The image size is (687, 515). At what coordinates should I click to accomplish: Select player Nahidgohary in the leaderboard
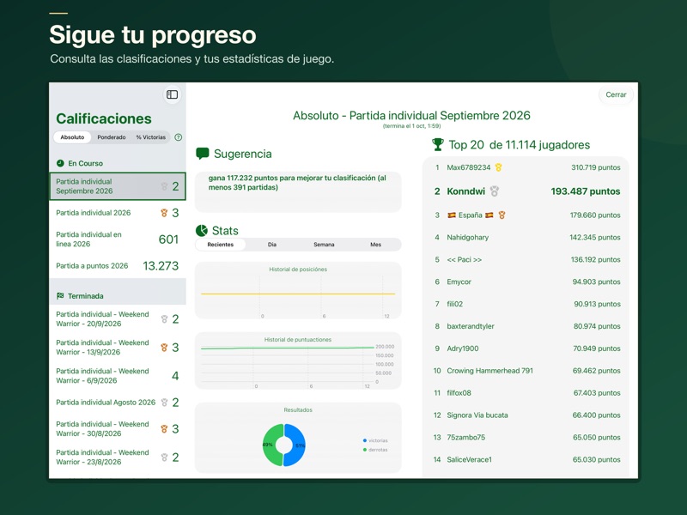(x=526, y=238)
